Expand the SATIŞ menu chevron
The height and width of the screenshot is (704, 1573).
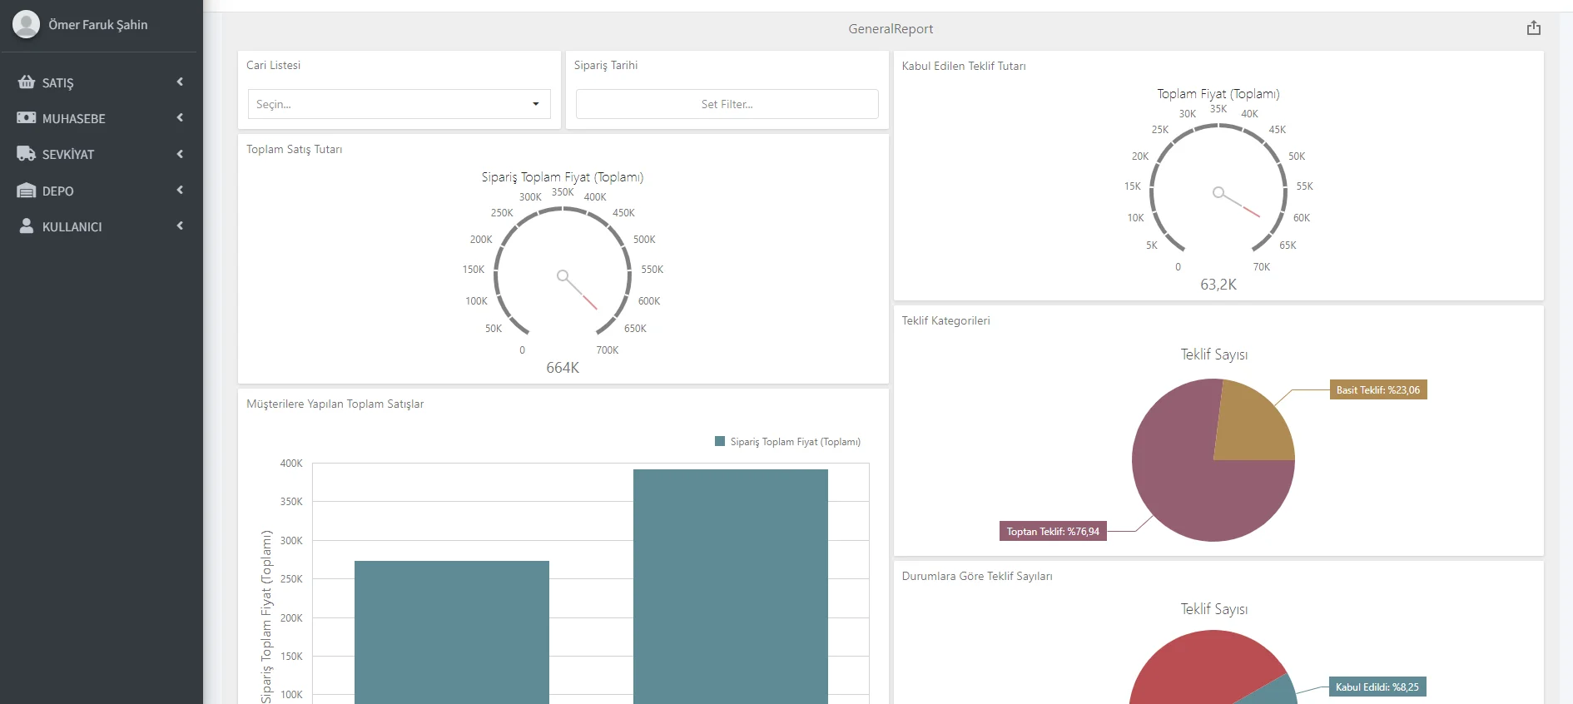click(x=180, y=82)
